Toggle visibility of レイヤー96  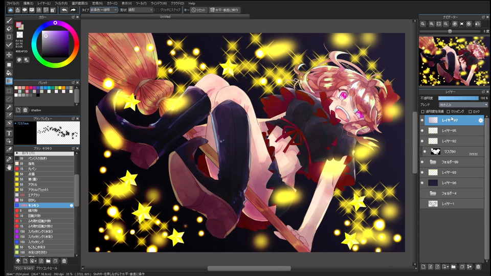tap(422, 183)
